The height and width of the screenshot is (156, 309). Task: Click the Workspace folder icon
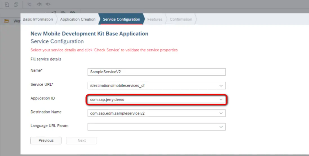click(7, 21)
